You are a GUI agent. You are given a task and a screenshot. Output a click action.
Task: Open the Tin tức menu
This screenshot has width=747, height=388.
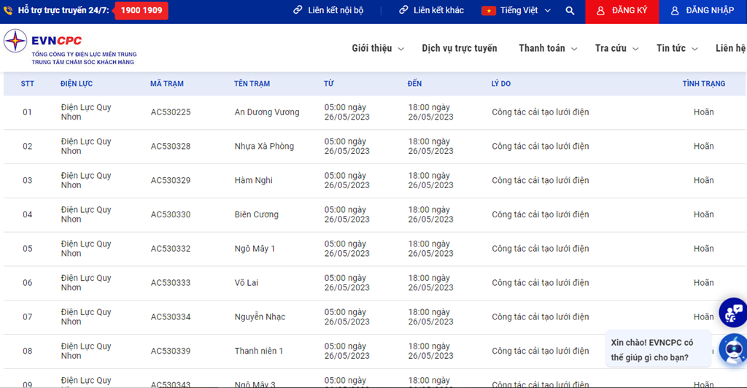(x=677, y=48)
